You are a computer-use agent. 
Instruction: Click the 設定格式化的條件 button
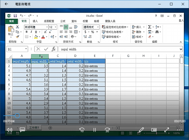pos(115,27)
